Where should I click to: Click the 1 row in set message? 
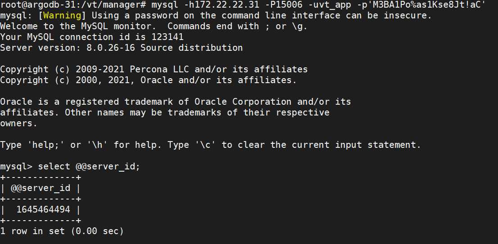coord(62,231)
